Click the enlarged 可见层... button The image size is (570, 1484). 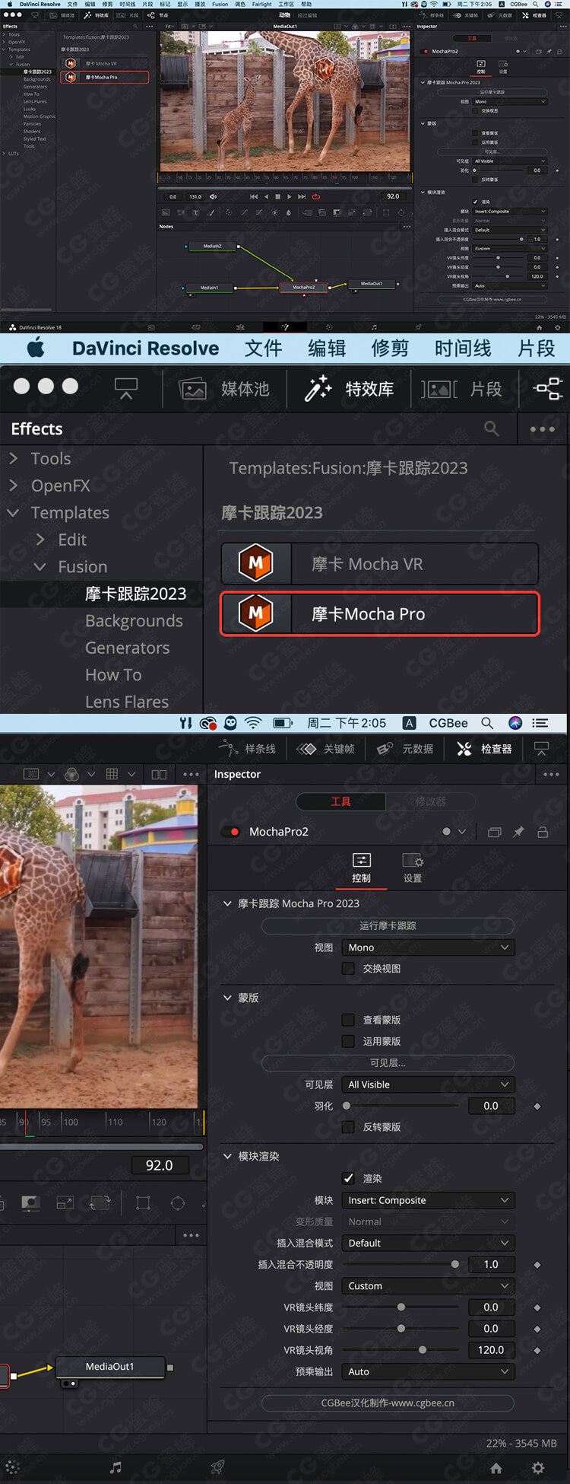[388, 1062]
